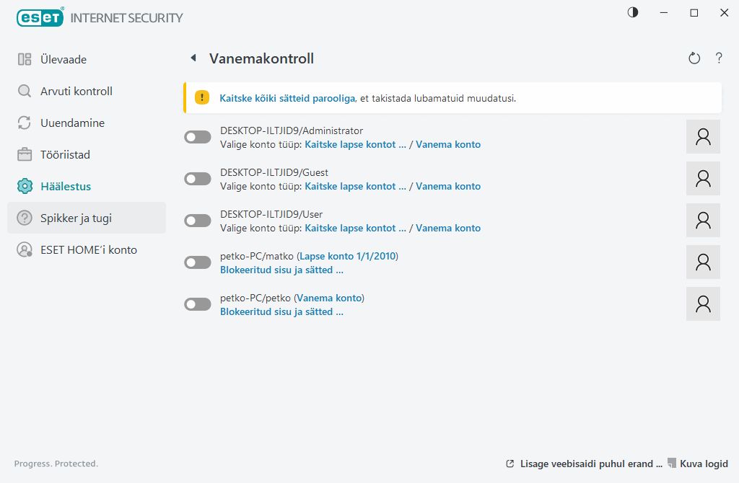Enable parental control for DESKTOP-ILTJID9/Administrator
Screen dimensions: 739x483
pos(198,137)
